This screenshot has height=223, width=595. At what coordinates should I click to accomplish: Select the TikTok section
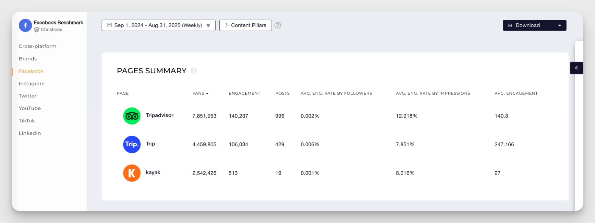[27, 121]
